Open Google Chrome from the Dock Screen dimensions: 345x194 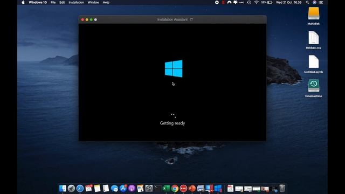(x=175, y=189)
